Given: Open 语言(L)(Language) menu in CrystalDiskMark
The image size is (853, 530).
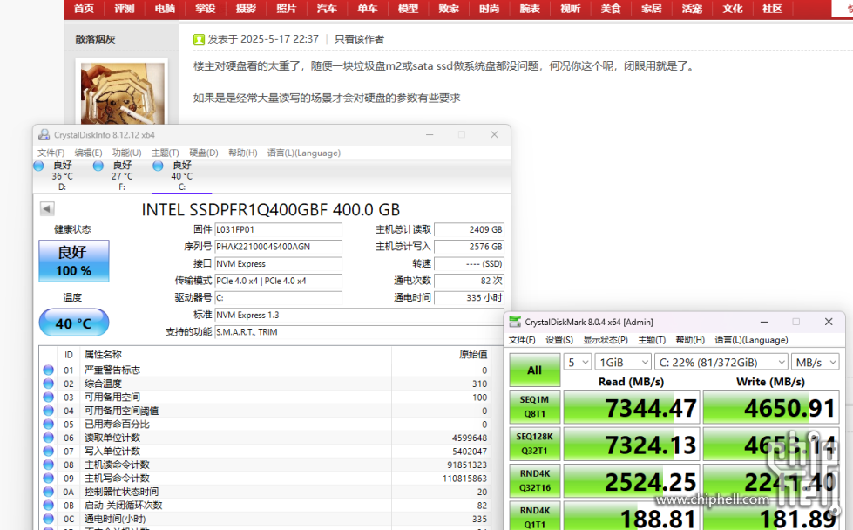Looking at the screenshot, I should click(x=751, y=340).
